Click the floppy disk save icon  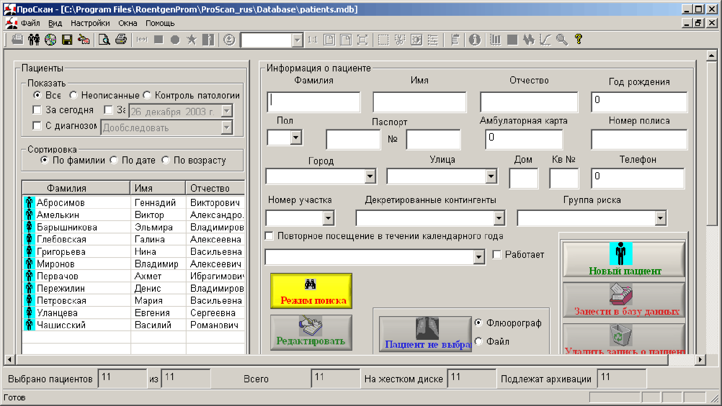coord(67,39)
